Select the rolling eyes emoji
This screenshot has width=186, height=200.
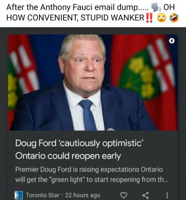click(162, 18)
